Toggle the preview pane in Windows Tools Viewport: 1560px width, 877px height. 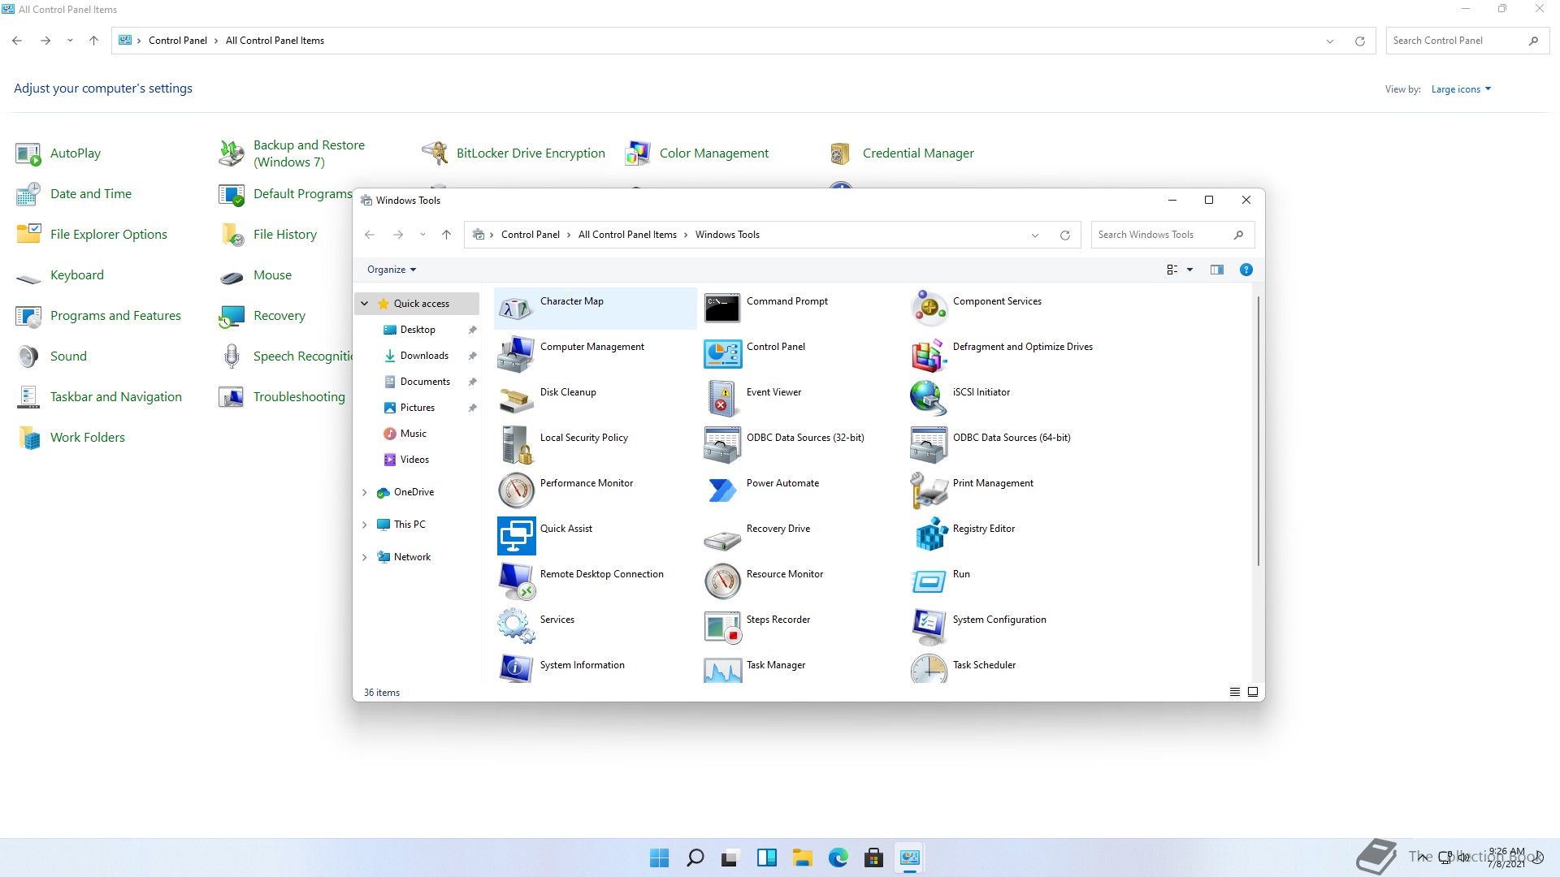coord(1216,270)
